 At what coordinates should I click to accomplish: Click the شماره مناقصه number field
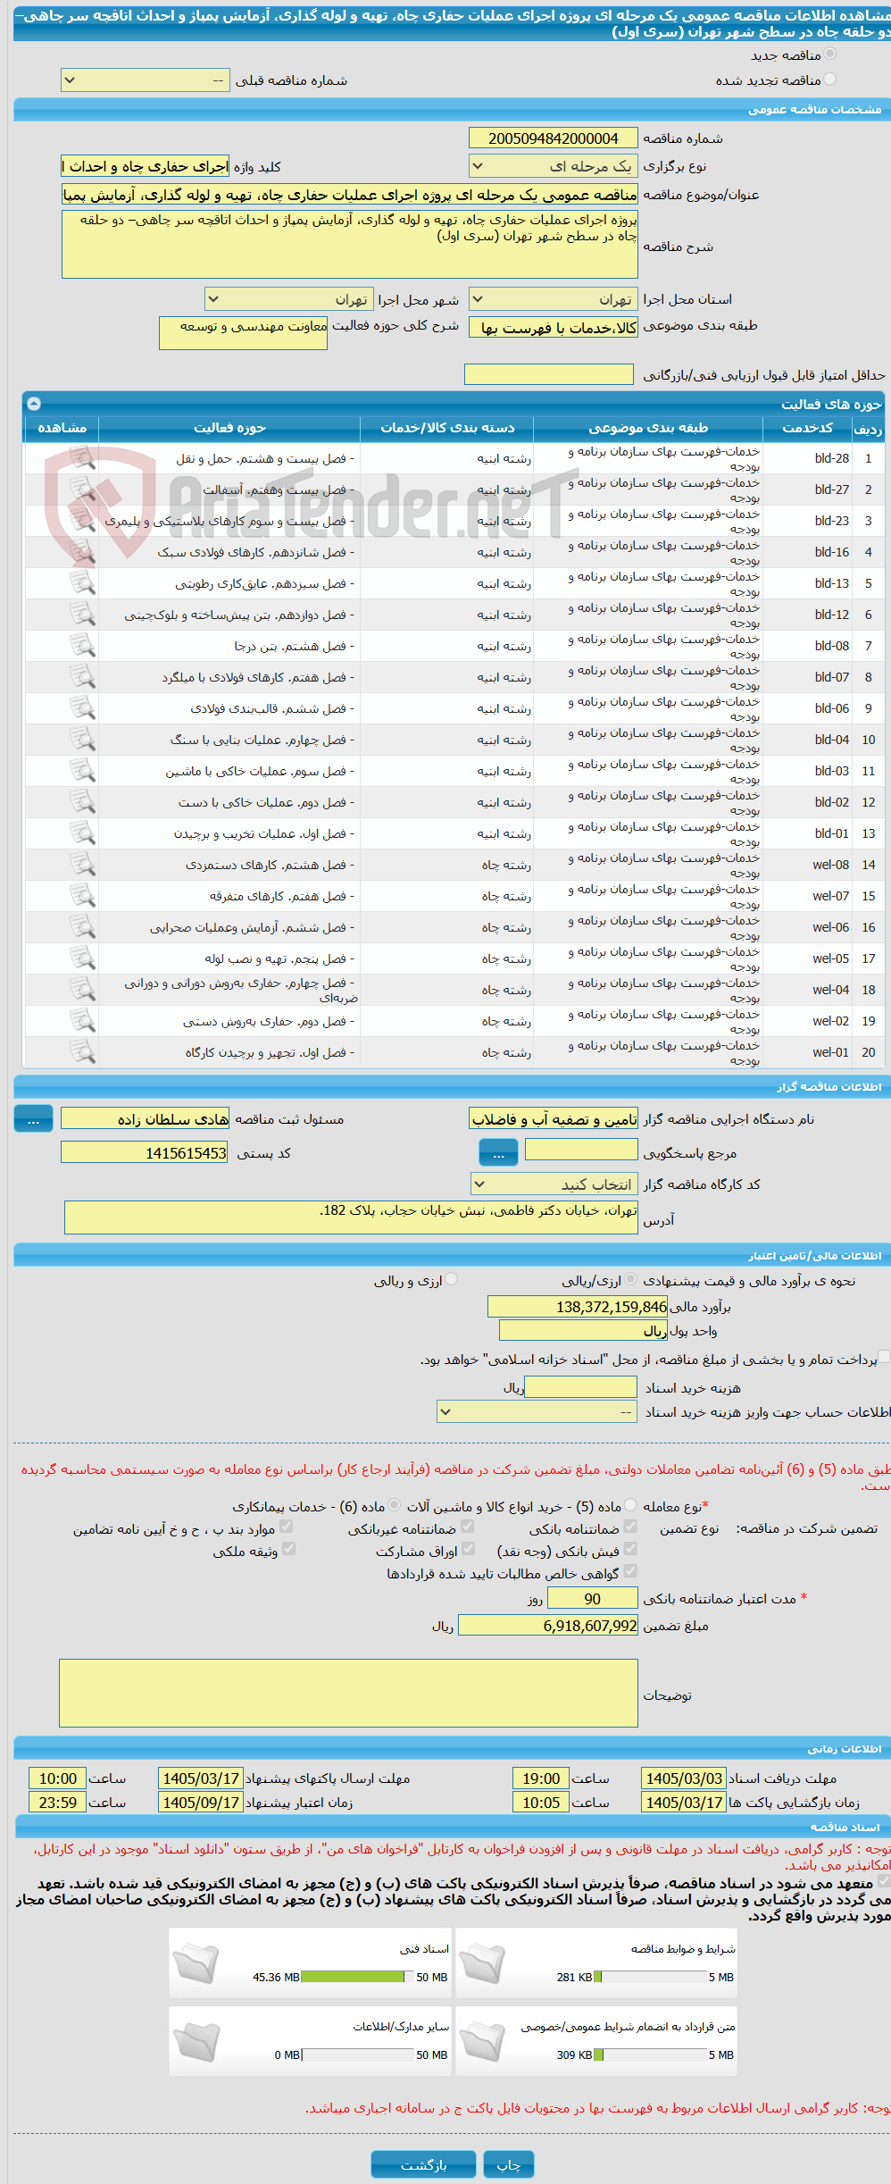coord(554,138)
